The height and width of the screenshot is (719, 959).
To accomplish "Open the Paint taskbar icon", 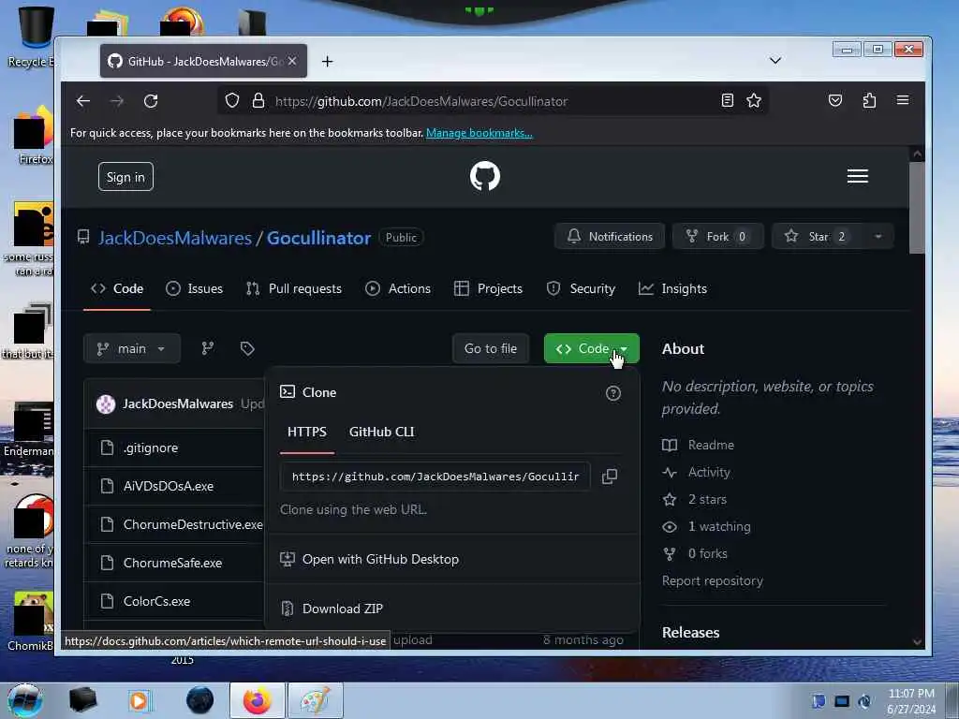I will tap(316, 700).
